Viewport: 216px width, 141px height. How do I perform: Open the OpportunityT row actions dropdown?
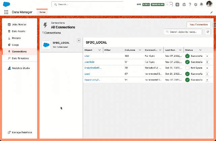point(207,80)
